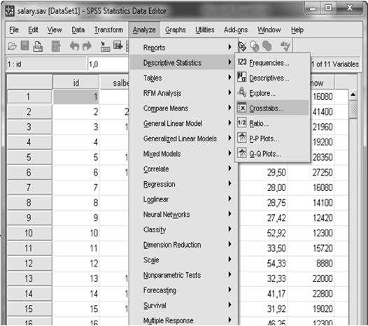Expand the Mixed Models submenu

[x=183, y=154]
